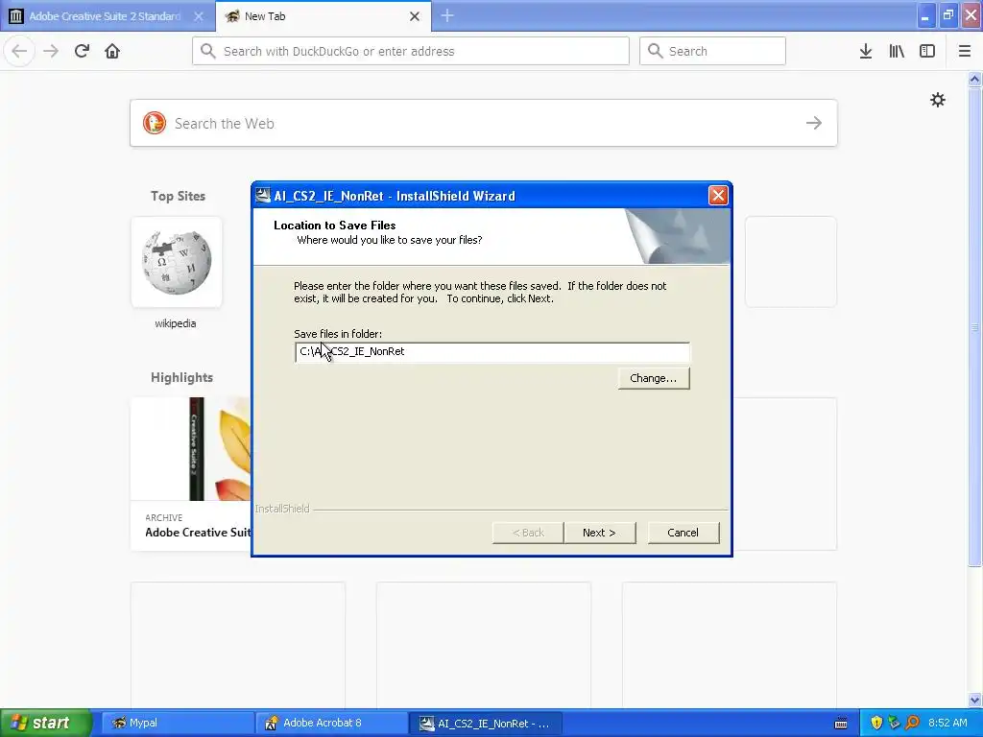Click the safely remove hardware tray icon

[894, 723]
